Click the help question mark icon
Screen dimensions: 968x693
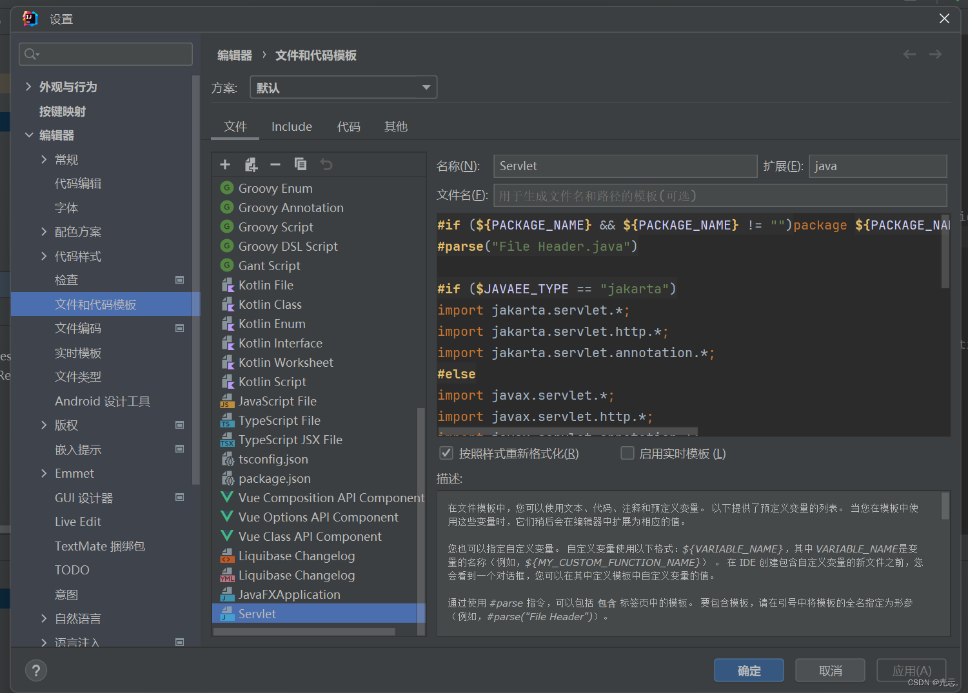(36, 670)
